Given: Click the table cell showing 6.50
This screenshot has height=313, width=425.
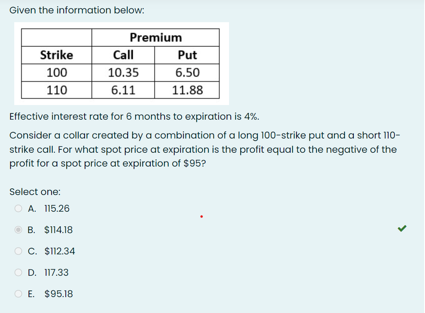Looking at the screenshot, I should [187, 72].
